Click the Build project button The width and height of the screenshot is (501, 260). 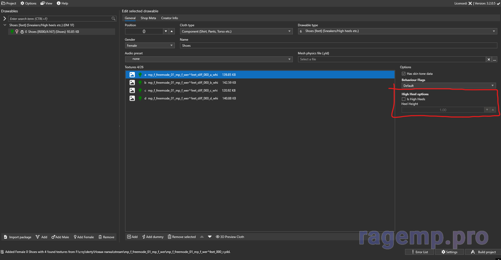pyautogui.click(x=483, y=252)
